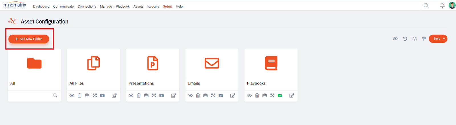
Task: Open the user profile avatar menu
Action: point(452,5)
